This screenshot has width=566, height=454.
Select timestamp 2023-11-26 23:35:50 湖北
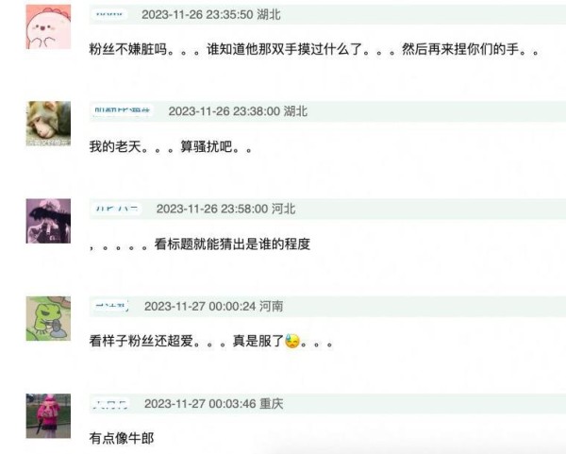210,14
